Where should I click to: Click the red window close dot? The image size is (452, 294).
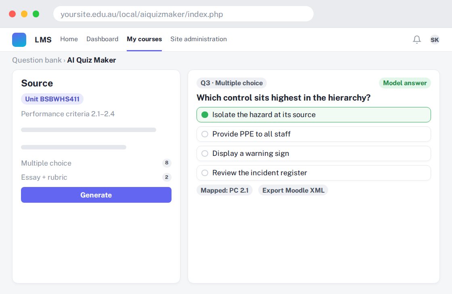(x=13, y=14)
